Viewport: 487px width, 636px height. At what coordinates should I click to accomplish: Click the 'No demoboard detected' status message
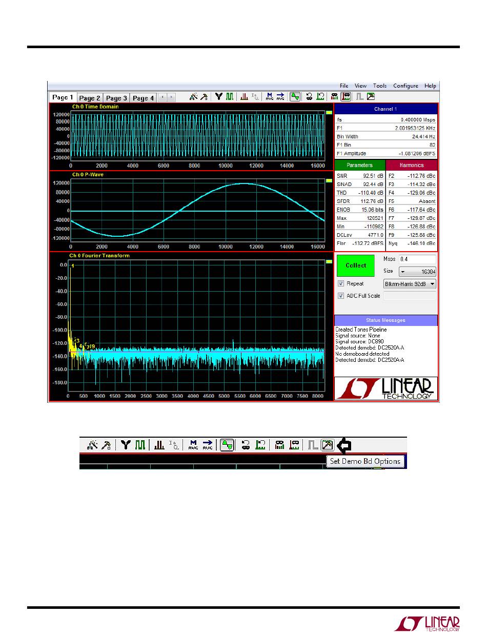[x=362, y=354]
